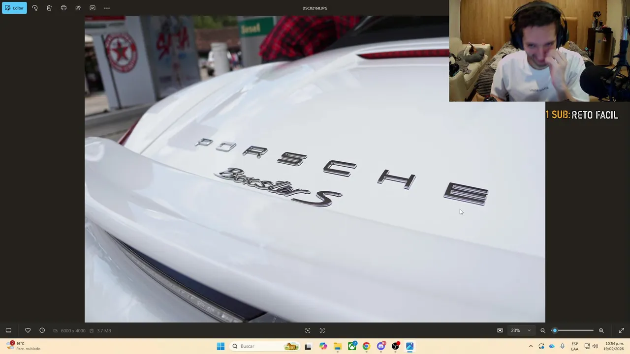This screenshot has width=630, height=354.
Task: Open the 23% zoom level dropdown
Action: (x=521, y=330)
